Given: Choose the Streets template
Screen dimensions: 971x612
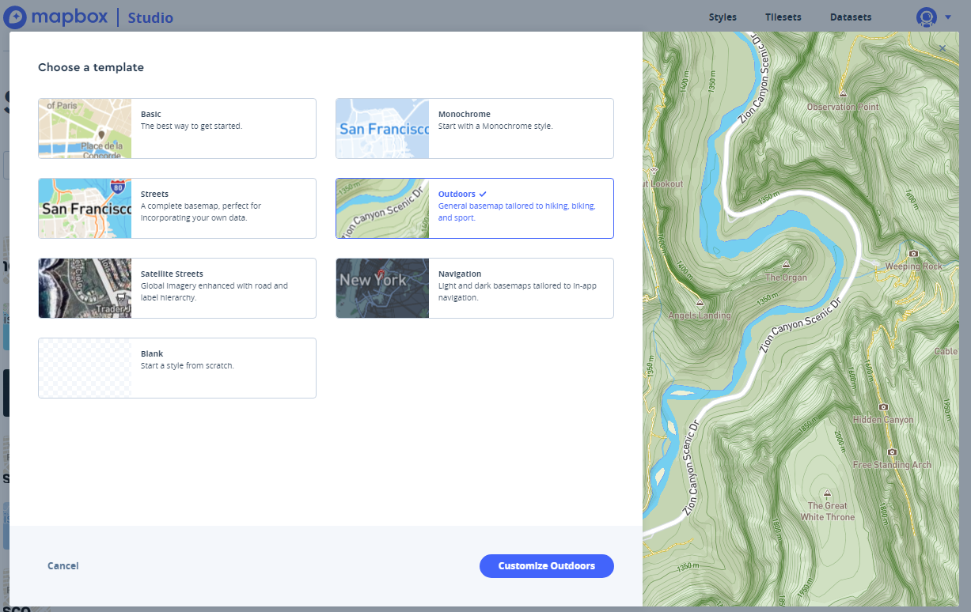Looking at the screenshot, I should tap(177, 208).
